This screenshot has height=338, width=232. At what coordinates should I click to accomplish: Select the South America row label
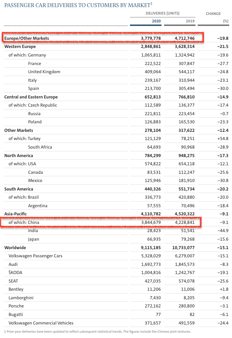(x=19, y=189)
